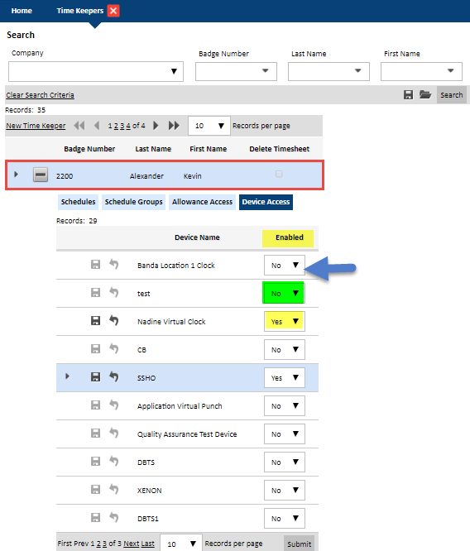This screenshot has height=551, width=470.
Task: Click the open saved search folder icon
Action: pos(425,94)
